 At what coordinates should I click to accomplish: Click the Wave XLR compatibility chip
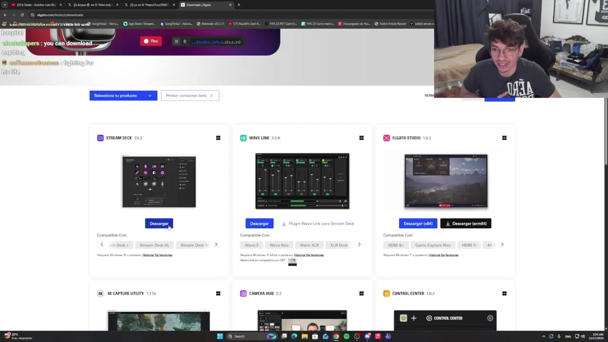(309, 245)
